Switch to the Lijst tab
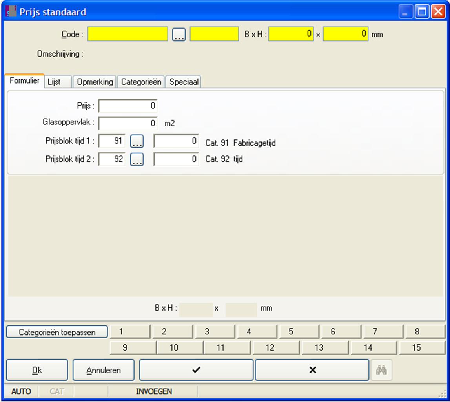450x402 pixels. point(58,82)
